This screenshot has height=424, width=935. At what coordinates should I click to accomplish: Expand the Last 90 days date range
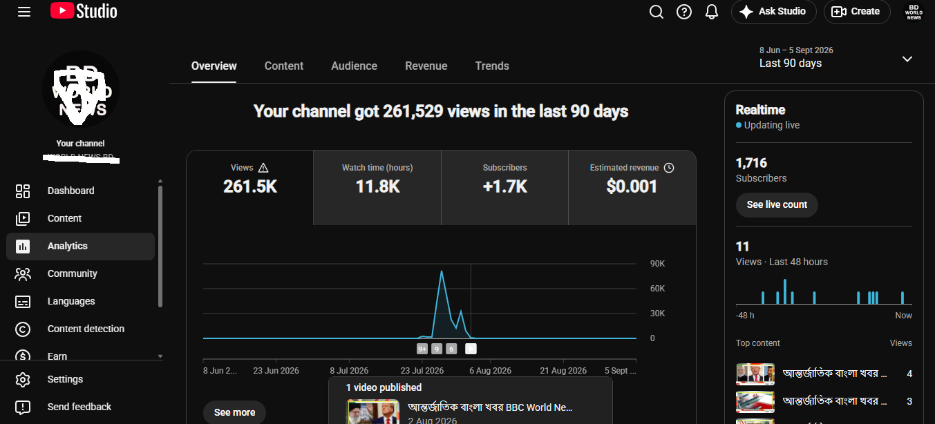(835, 58)
